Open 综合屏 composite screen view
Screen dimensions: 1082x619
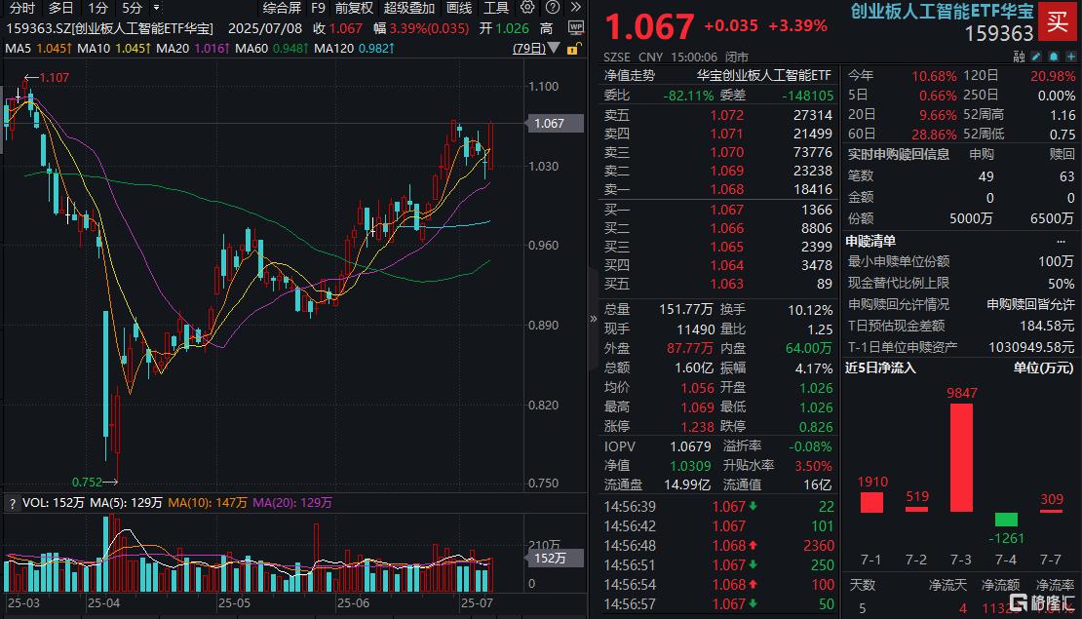coord(283,8)
